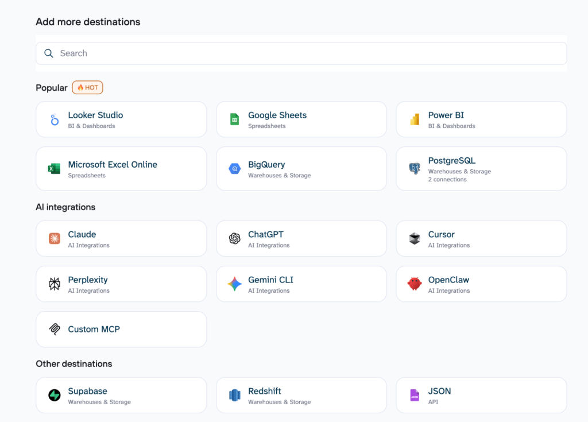
Task: Focus the destinations Search field
Action: [301, 53]
